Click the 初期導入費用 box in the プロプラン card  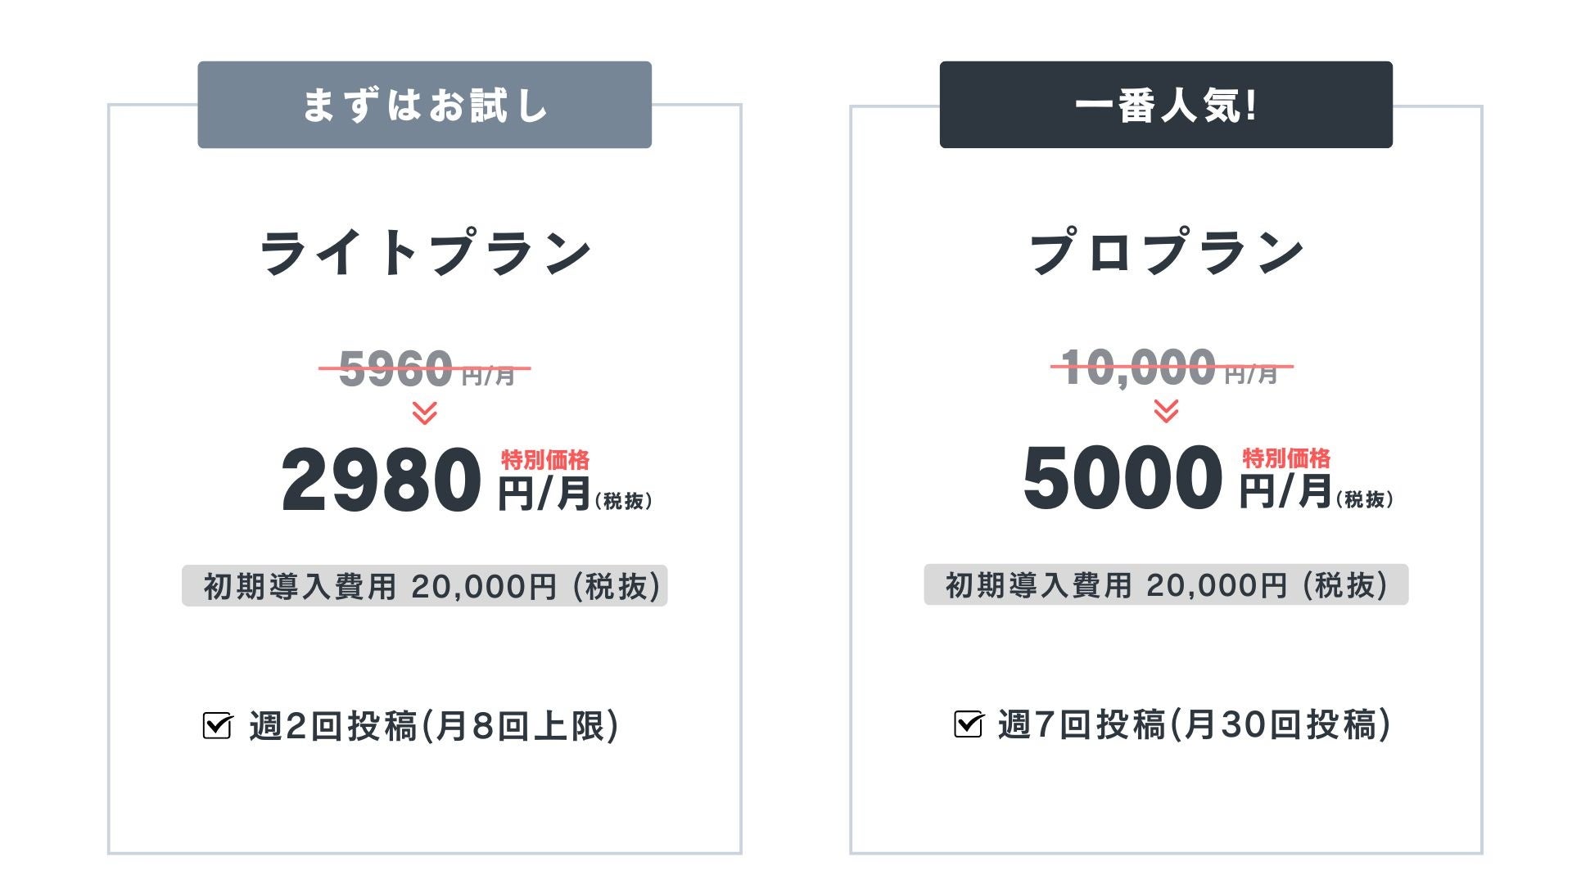coord(1165,584)
